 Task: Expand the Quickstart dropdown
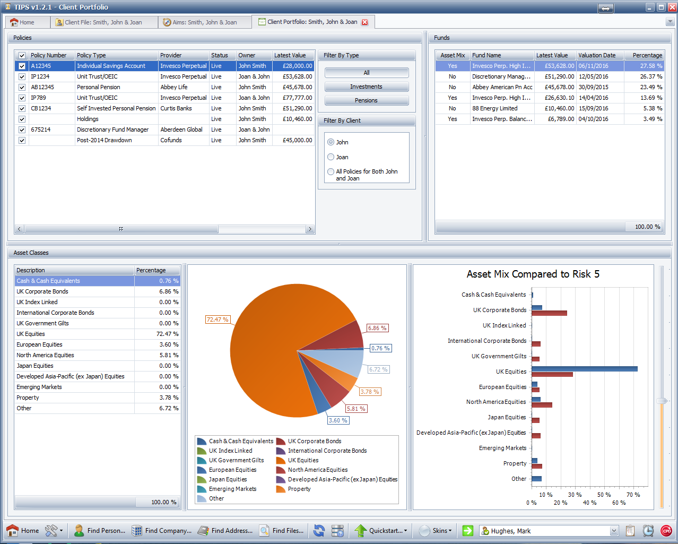coord(405,530)
